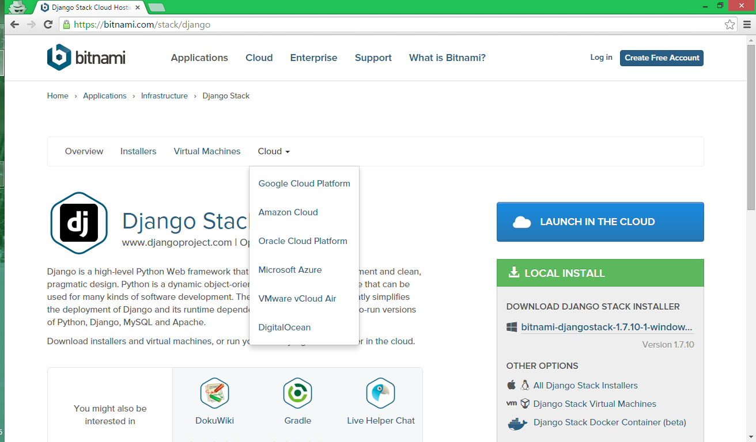Click the vertical page scrollbar
Screen dimensions: 756x442
[751, 127]
